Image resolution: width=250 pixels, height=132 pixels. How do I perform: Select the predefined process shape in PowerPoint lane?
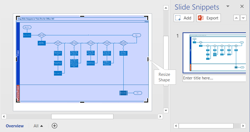click(x=123, y=93)
